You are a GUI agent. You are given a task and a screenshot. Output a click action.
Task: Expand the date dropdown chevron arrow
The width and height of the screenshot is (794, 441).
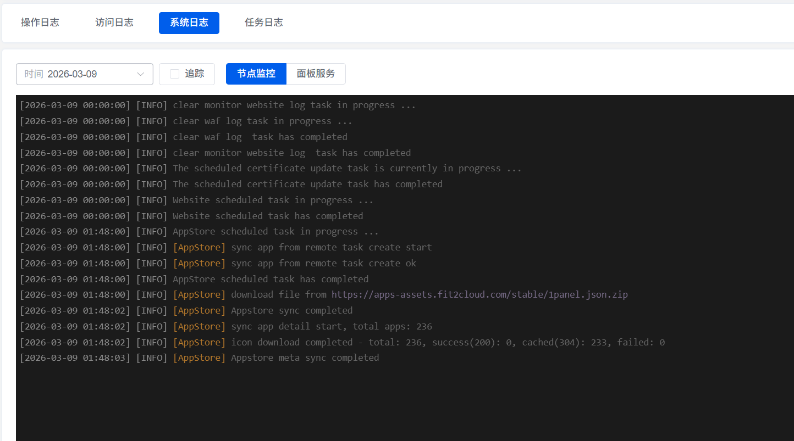[x=141, y=74]
